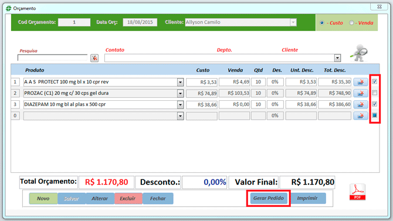Screen dimensions: 393x221
Task: Click the Data Orç date field 18/08/2015
Action: tap(140, 22)
